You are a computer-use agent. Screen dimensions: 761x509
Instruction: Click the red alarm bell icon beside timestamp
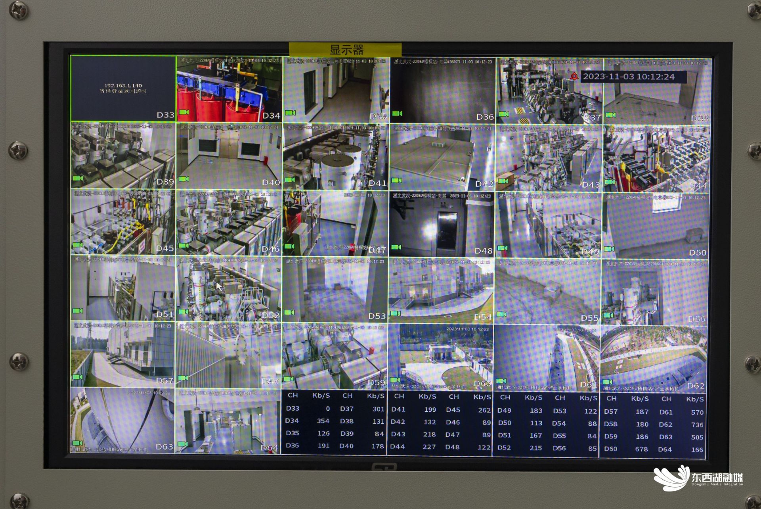574,76
